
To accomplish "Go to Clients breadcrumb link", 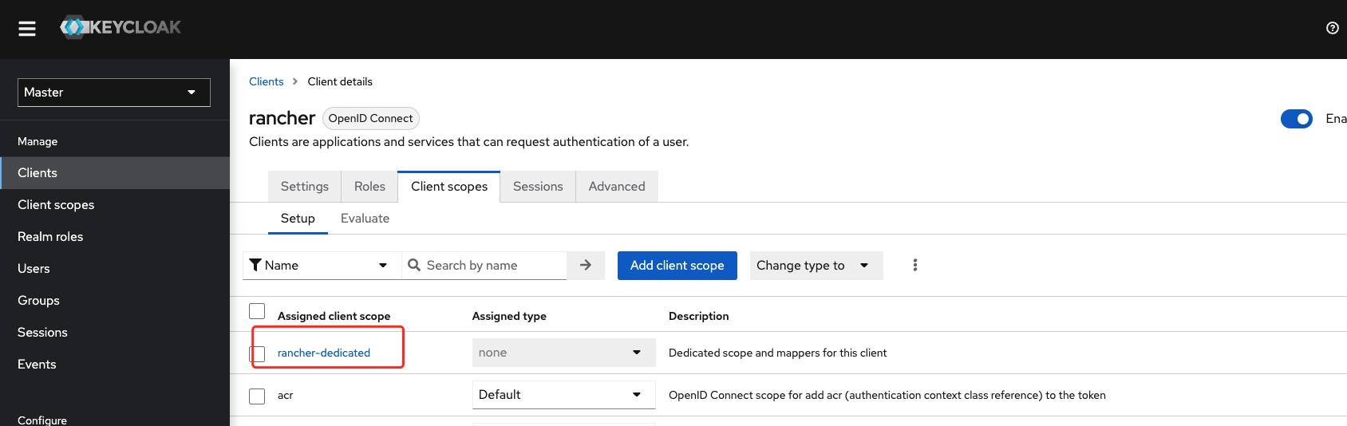I will (x=267, y=81).
